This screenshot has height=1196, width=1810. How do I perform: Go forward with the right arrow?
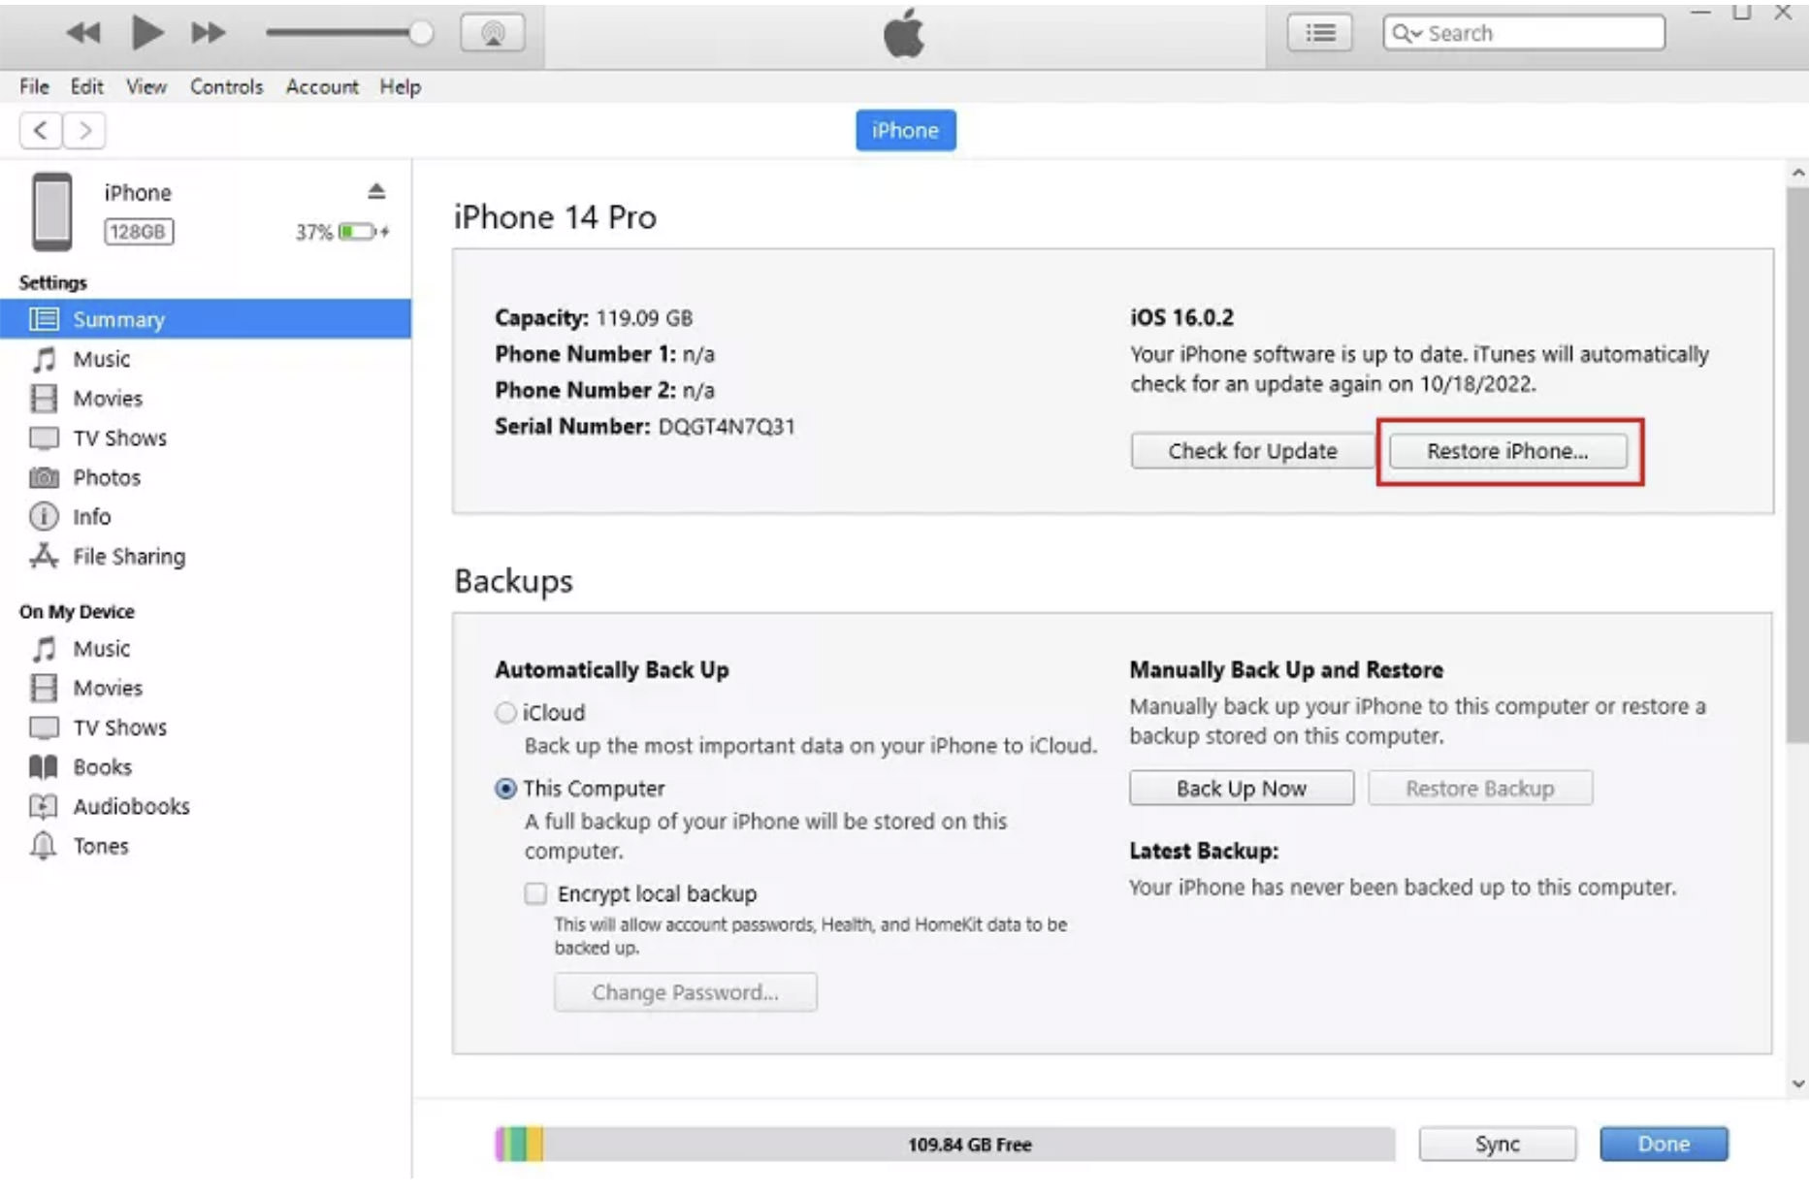(84, 130)
